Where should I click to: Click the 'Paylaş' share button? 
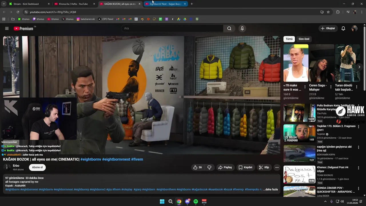pos(225,167)
